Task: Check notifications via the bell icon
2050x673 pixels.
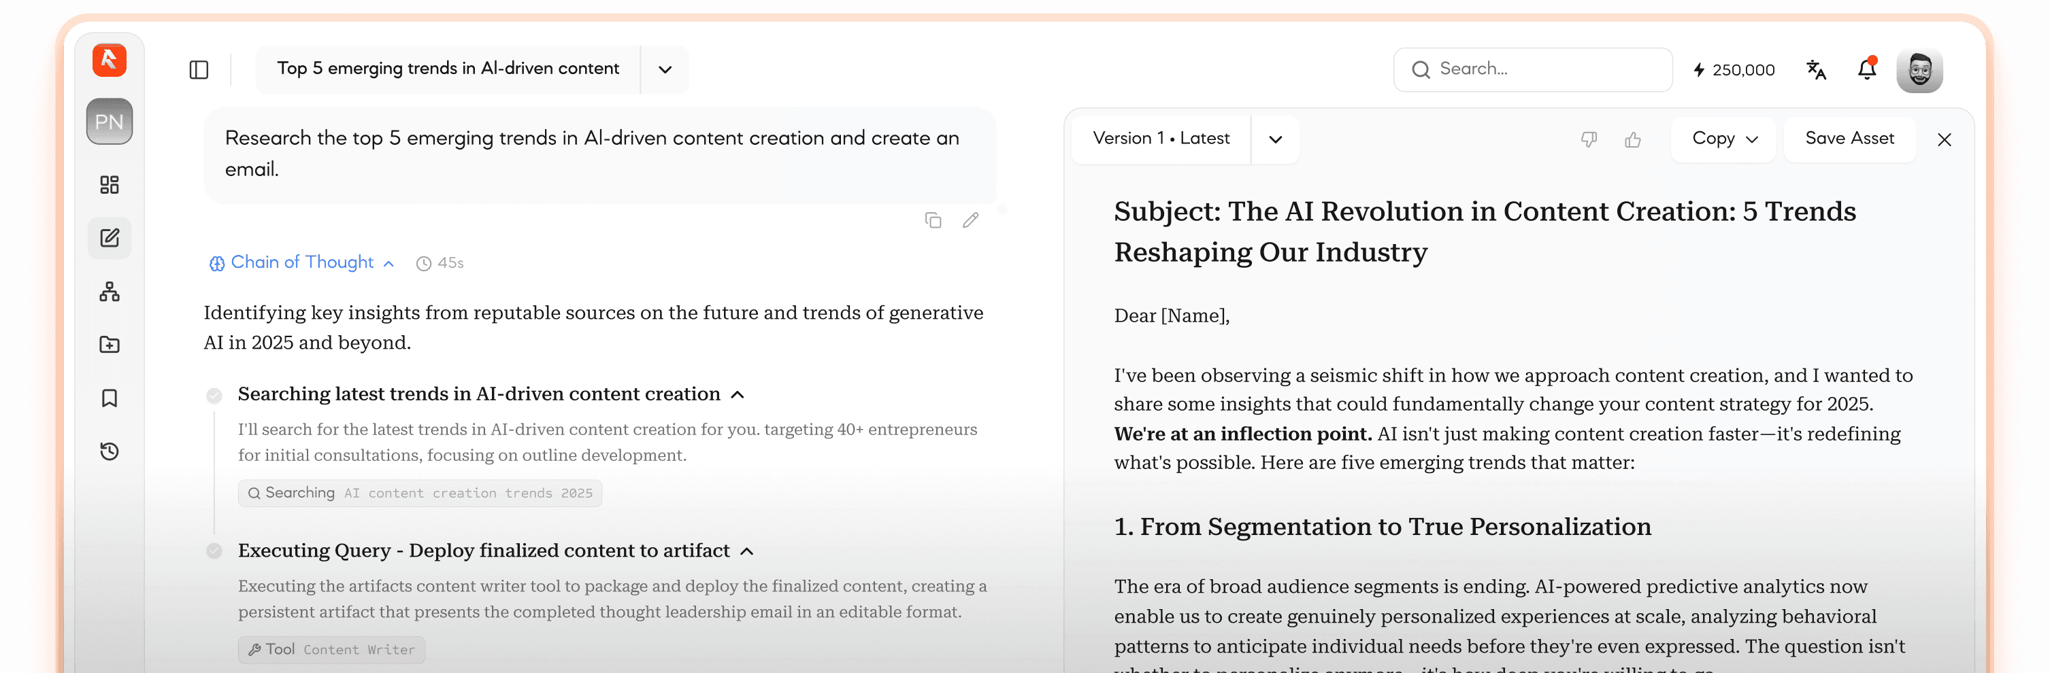Action: pos(1867,70)
